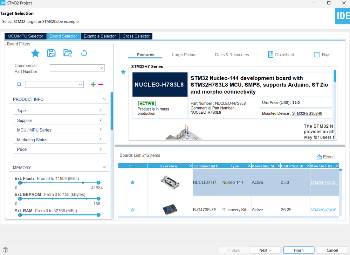This screenshot has width=350, height=255.
Task: Click the Buy label
Action: pos(325,55)
